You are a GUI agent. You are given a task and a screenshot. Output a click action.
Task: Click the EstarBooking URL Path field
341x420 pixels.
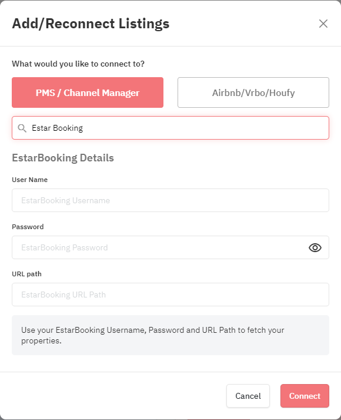point(170,295)
